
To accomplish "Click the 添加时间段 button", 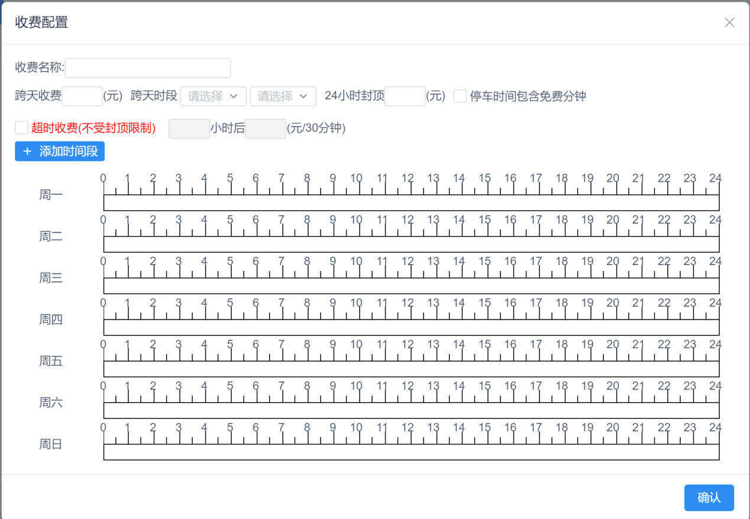I will [x=60, y=151].
